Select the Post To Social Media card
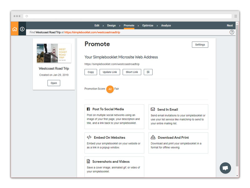 [114, 117]
